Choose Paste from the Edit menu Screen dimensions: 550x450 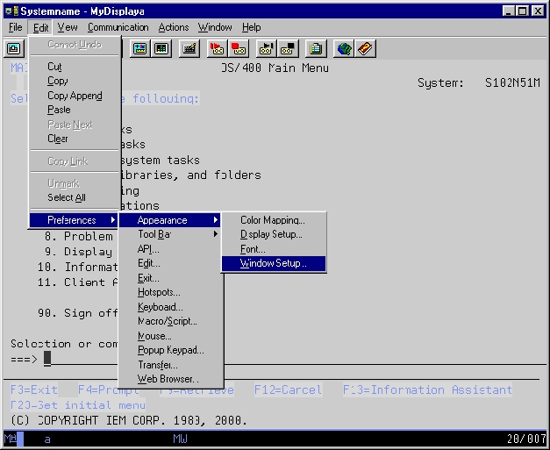pyautogui.click(x=75, y=110)
